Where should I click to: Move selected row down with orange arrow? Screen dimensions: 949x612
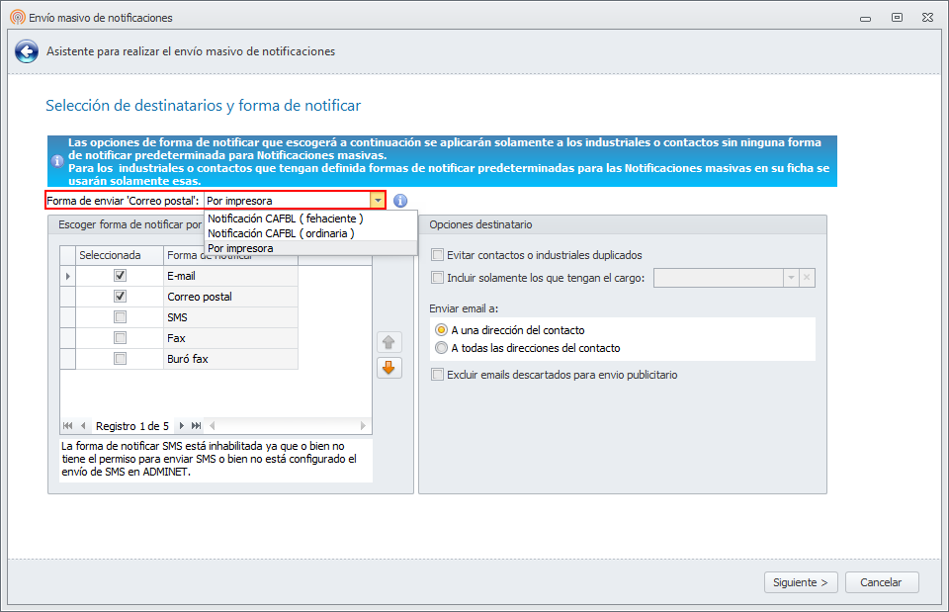(x=389, y=368)
